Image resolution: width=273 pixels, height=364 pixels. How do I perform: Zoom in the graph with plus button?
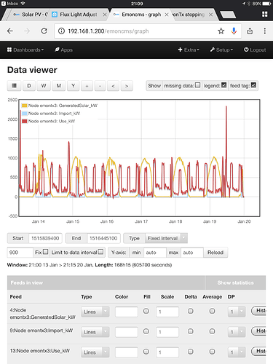(87, 86)
